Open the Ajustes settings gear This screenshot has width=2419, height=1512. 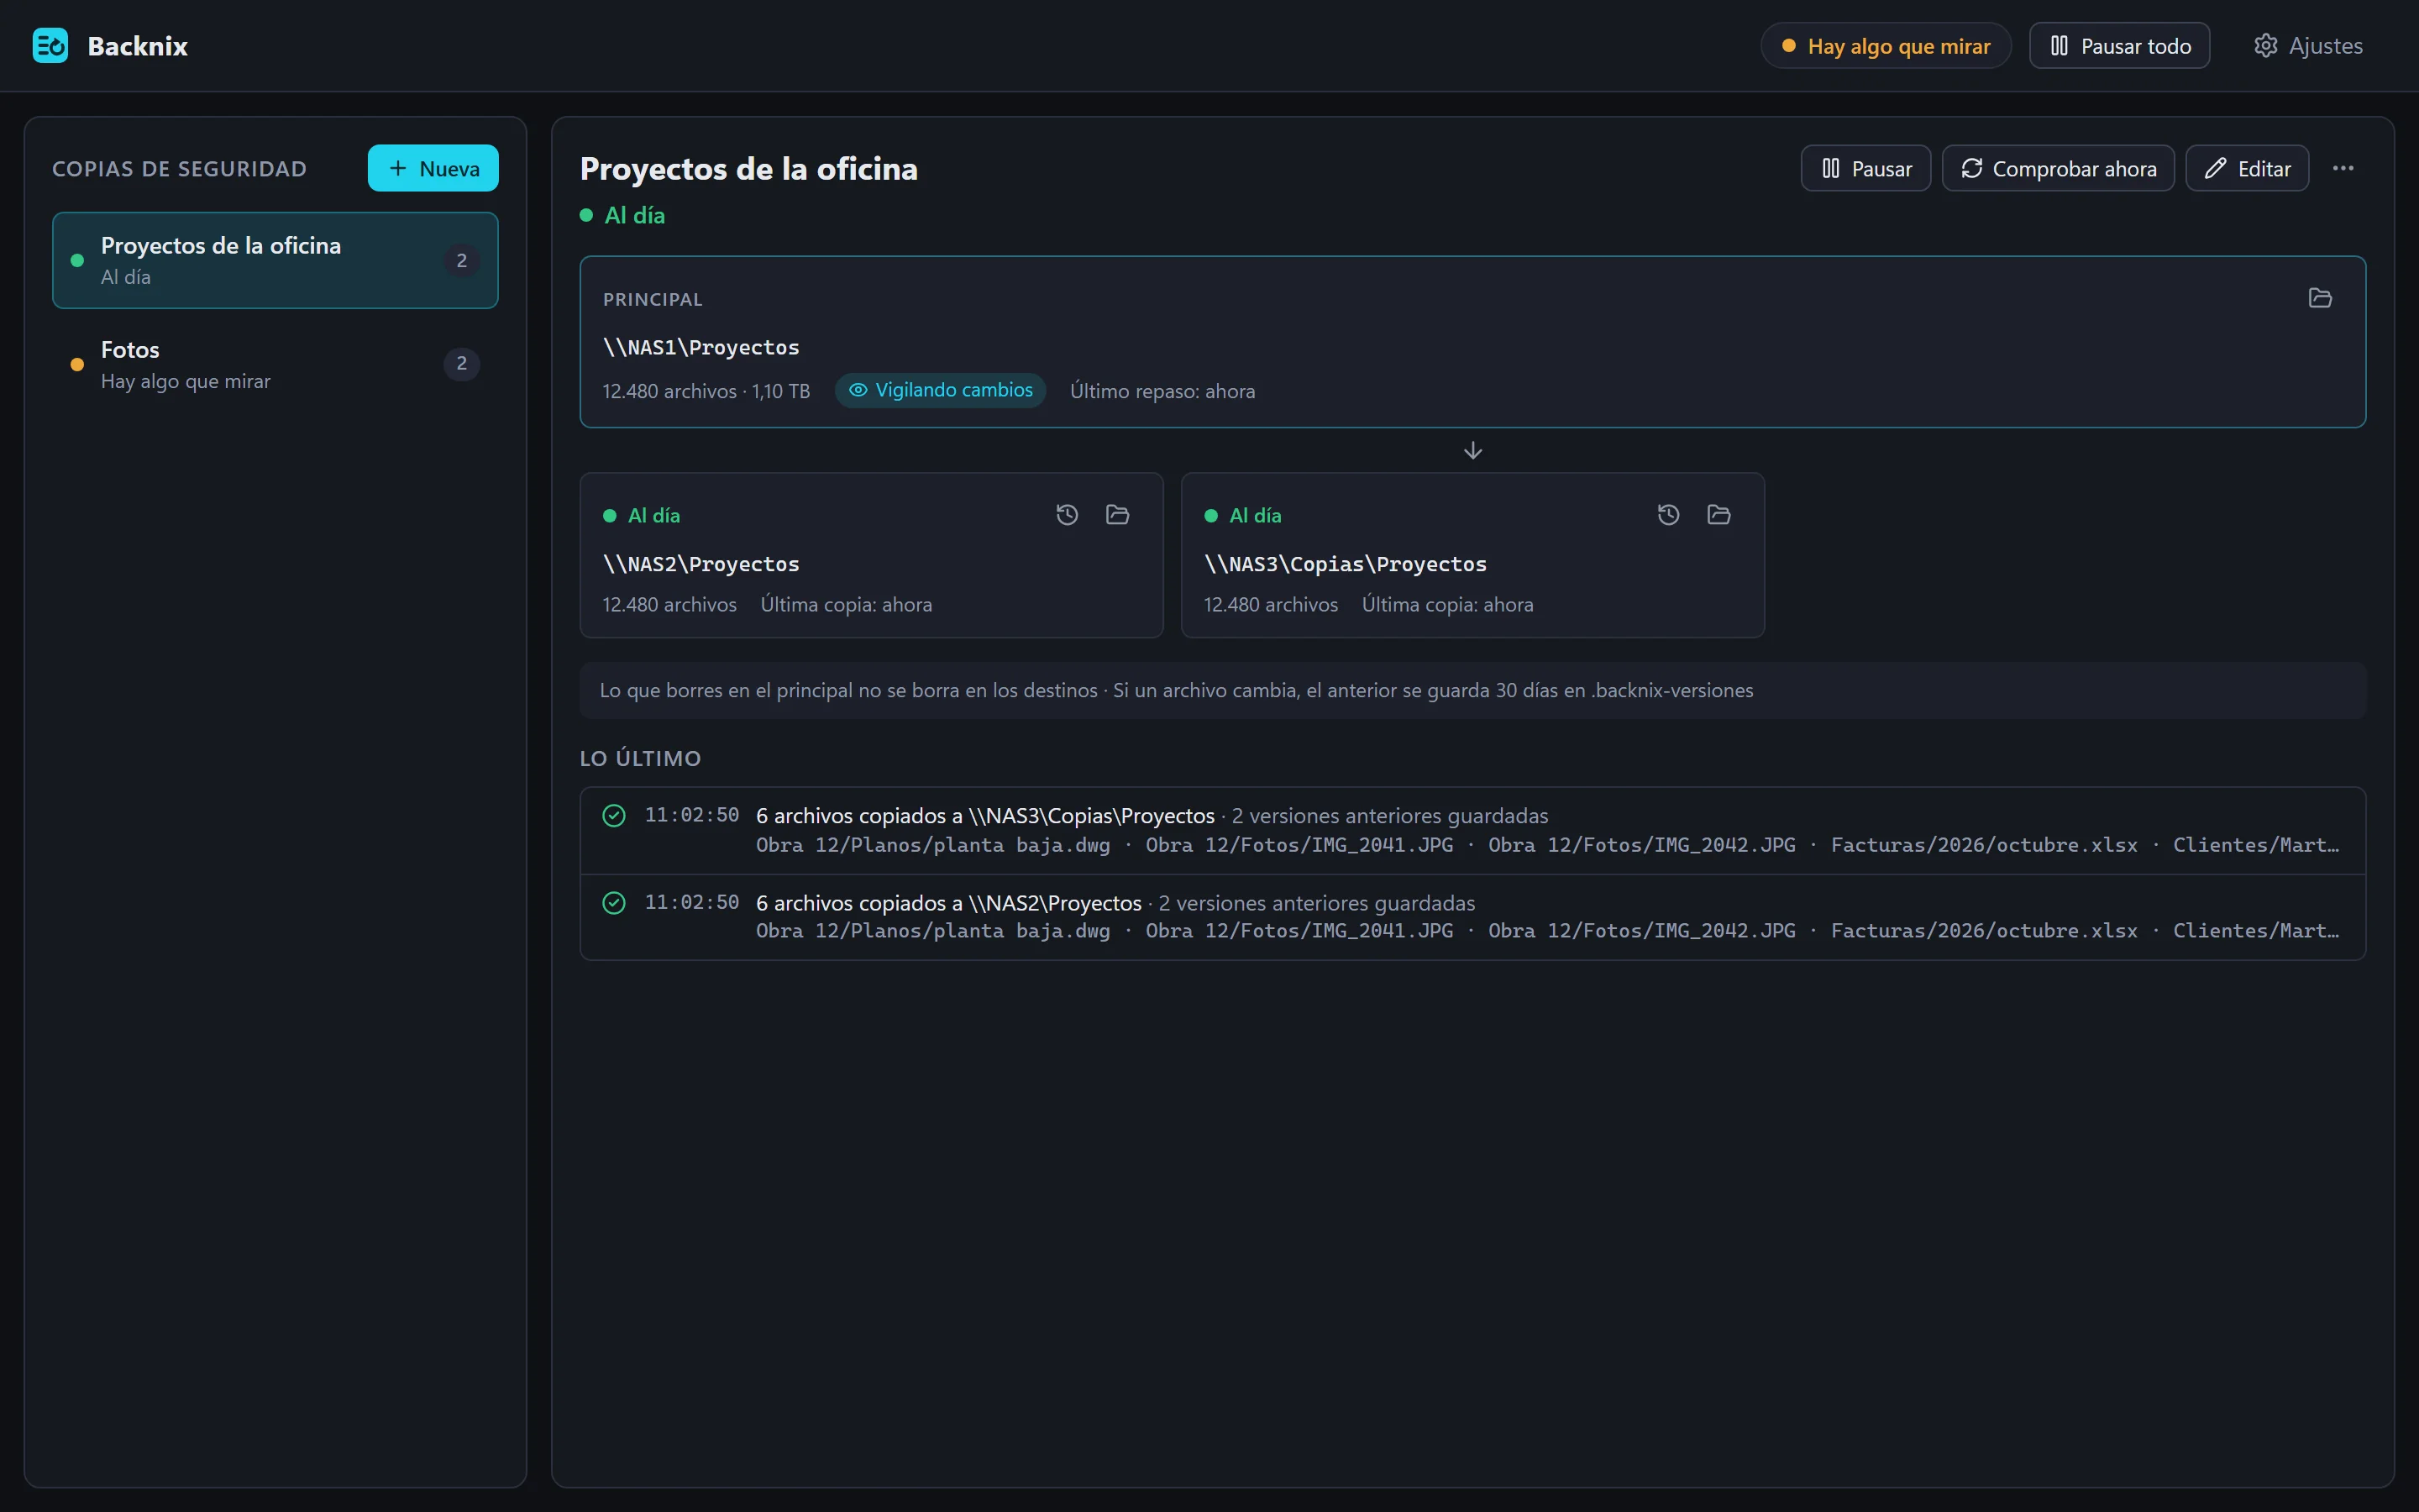coord(2307,46)
